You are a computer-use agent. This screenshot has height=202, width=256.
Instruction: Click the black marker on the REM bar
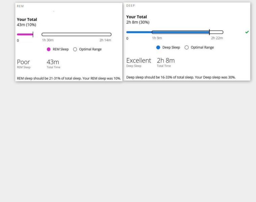[33, 34]
